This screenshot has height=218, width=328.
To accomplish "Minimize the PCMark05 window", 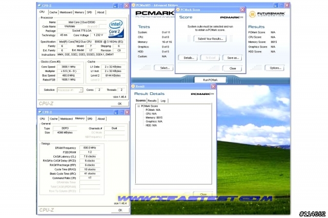I will pos(276,5).
